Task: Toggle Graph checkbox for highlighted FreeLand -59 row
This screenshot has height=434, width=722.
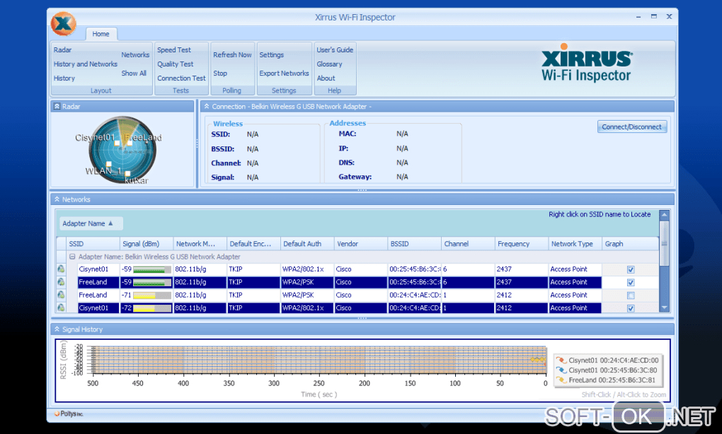Action: 631,282
